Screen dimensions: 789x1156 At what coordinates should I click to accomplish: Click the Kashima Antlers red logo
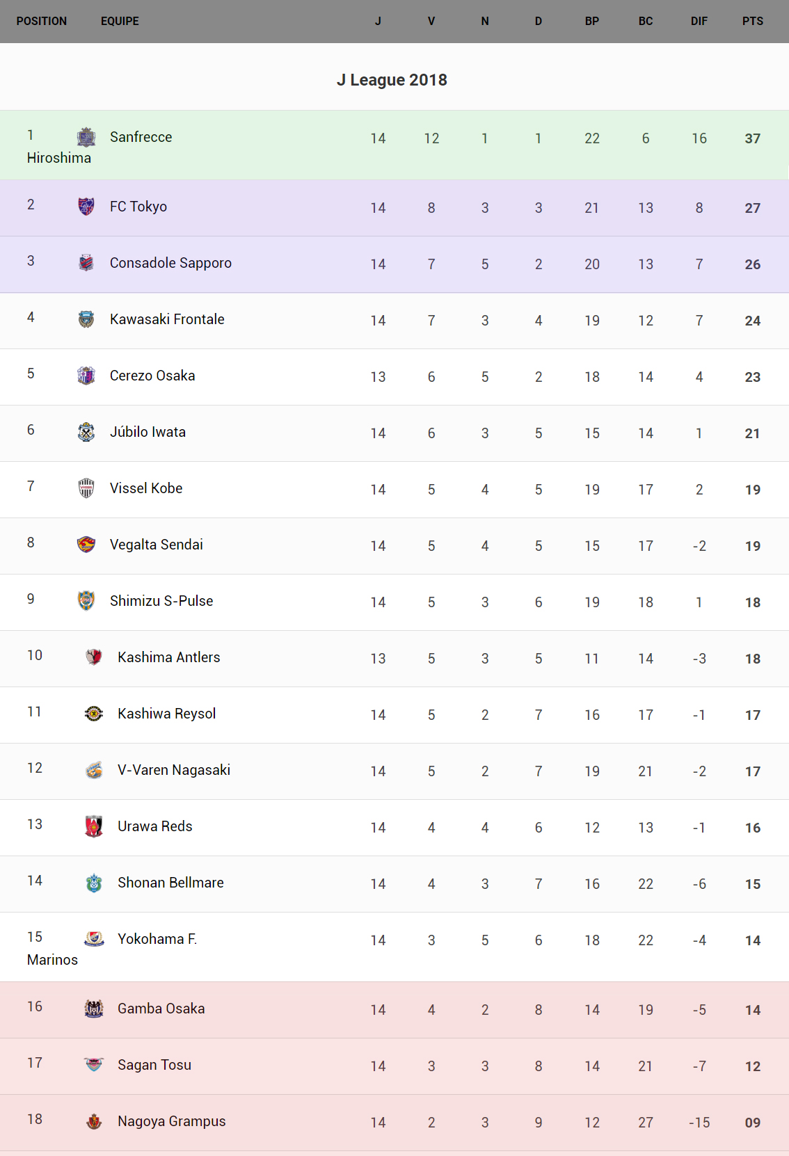pos(94,657)
